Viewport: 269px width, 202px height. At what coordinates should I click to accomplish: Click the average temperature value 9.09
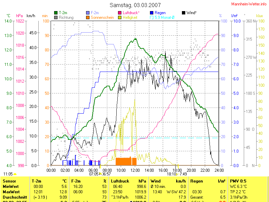[x=63, y=197]
